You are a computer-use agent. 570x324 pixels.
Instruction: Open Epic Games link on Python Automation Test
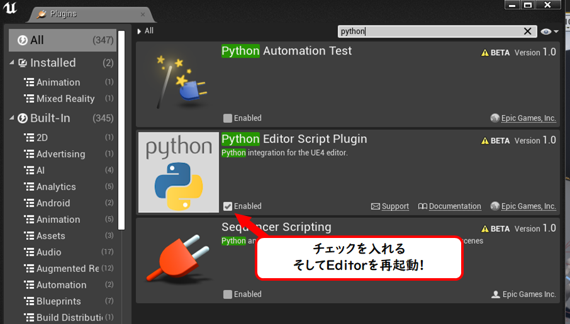[528, 118]
